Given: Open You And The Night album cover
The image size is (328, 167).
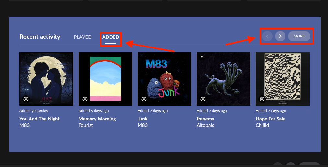Looking at the screenshot, I should (x=46, y=79).
